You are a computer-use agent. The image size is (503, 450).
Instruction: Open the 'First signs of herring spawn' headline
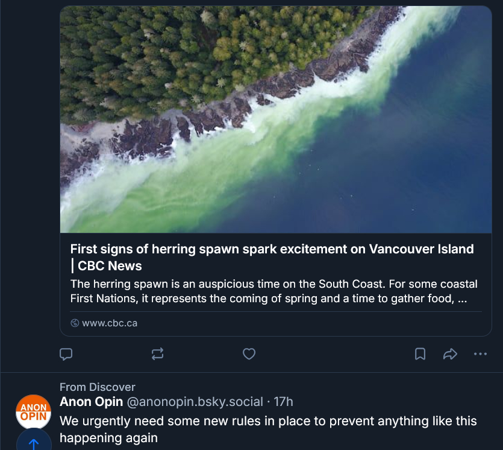point(272,249)
